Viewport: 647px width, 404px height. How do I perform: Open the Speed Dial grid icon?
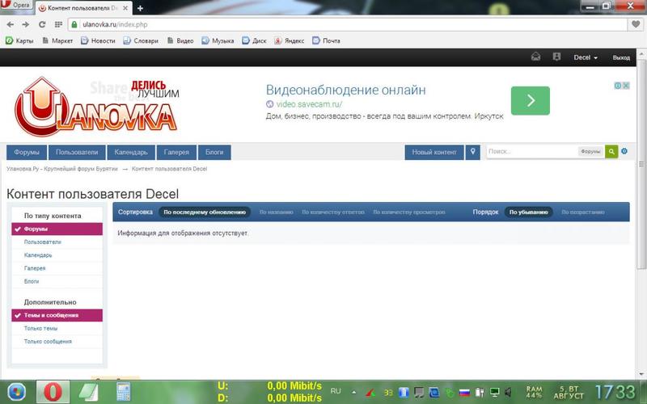pos(58,25)
